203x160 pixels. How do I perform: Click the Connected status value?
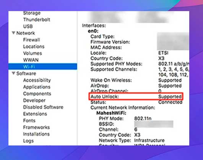[x=171, y=102]
